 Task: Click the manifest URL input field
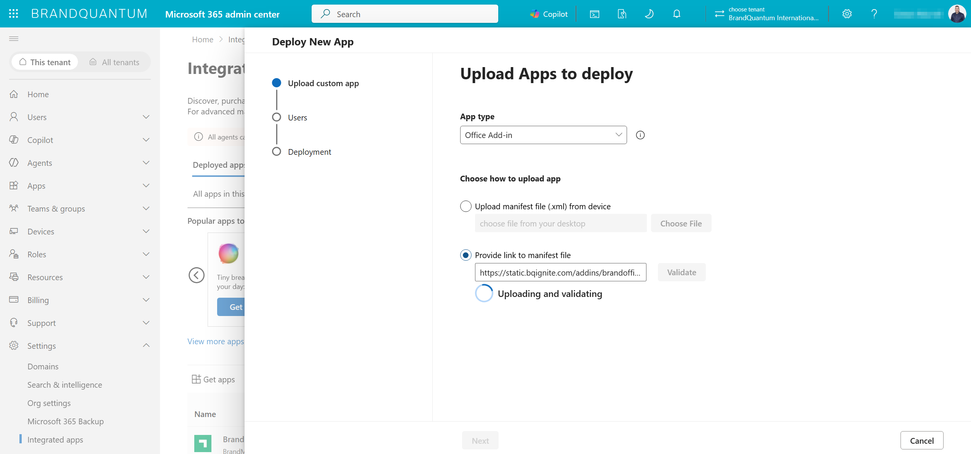pos(560,272)
